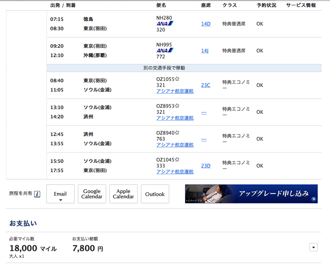Open seat 23C link for OZ1055
Image resolution: width=330 pixels, height=265 pixels.
(206, 85)
